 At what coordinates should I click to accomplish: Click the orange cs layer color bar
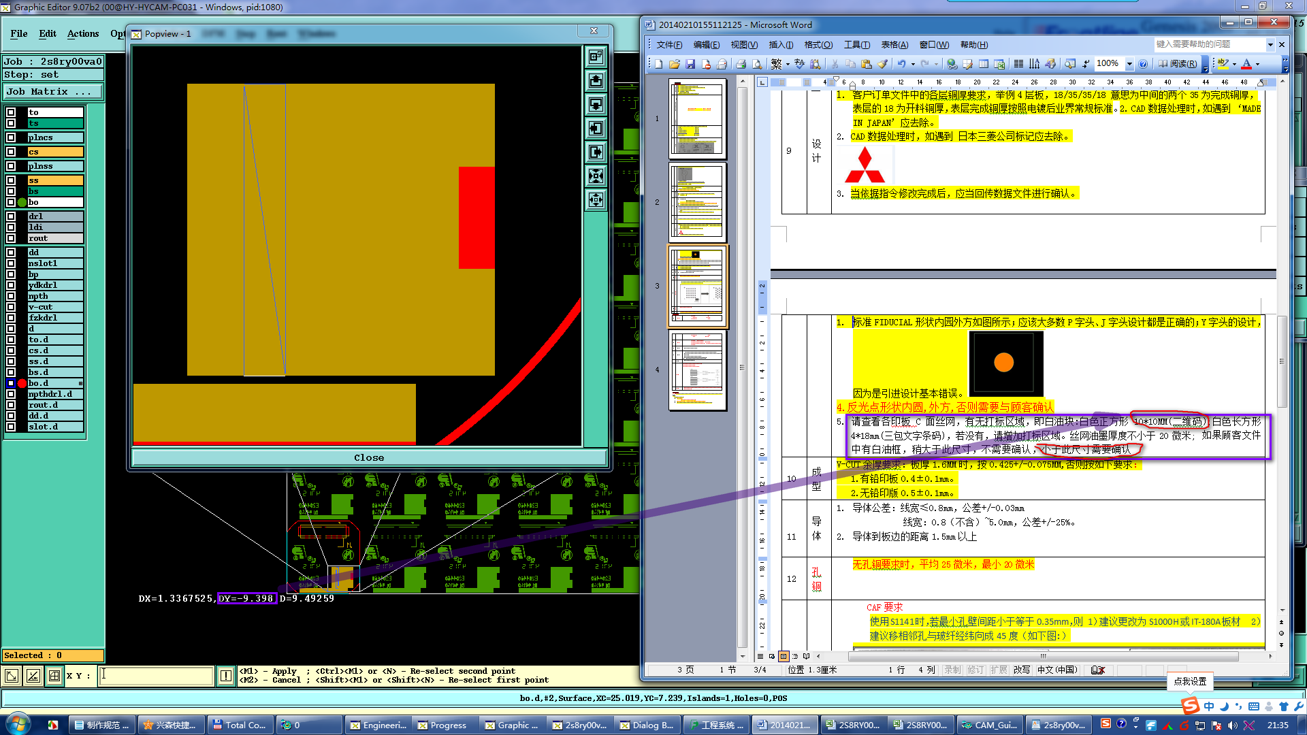click(x=55, y=152)
